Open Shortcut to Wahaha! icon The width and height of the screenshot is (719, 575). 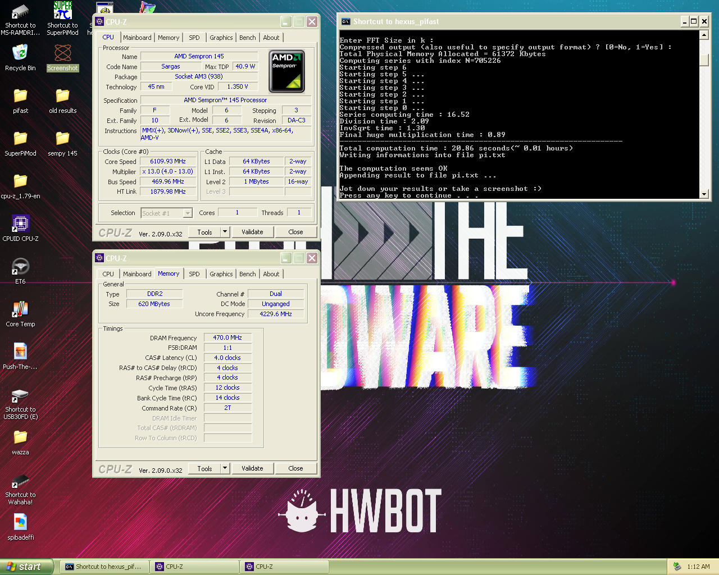20,480
